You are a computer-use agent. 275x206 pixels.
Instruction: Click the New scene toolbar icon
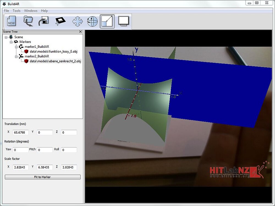click(x=12, y=21)
